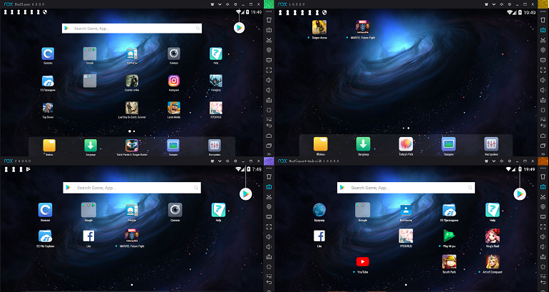Open Today's Pick in top-right window dock
Image resolution: width=549 pixels, height=292 pixels.
click(x=406, y=144)
